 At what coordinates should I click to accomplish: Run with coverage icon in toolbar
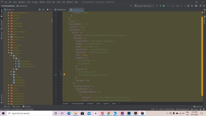[164, 6]
